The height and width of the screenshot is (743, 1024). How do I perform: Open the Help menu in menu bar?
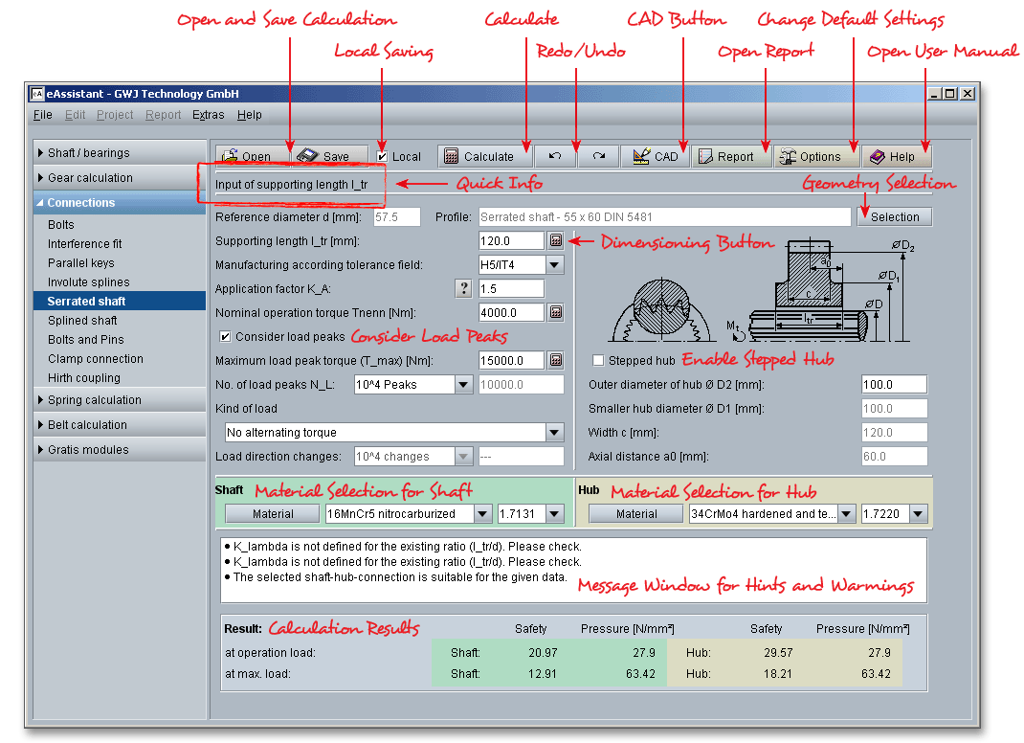[250, 115]
